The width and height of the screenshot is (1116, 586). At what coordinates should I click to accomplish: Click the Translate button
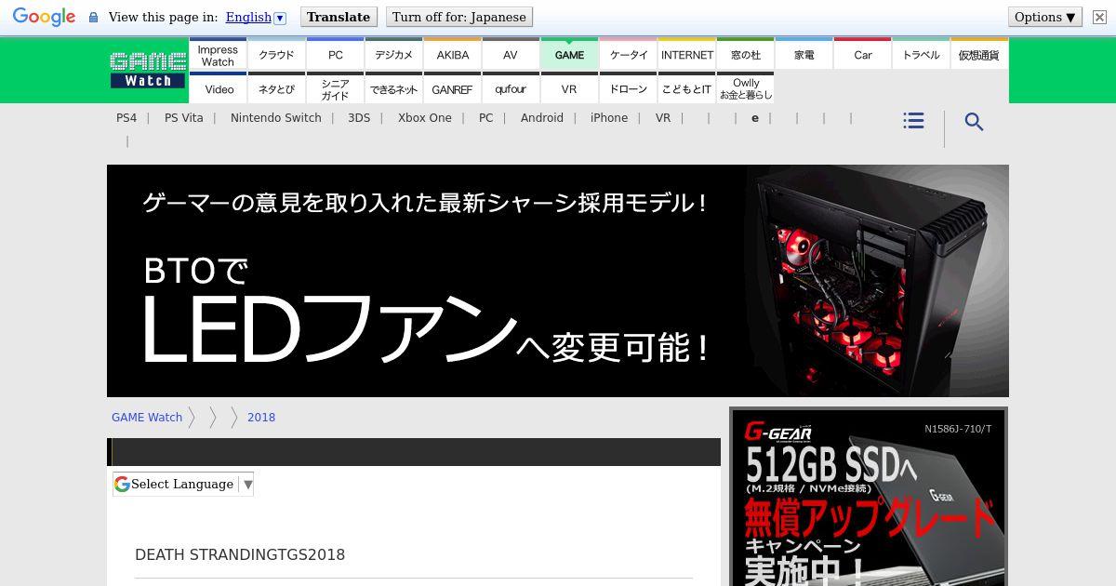[339, 17]
